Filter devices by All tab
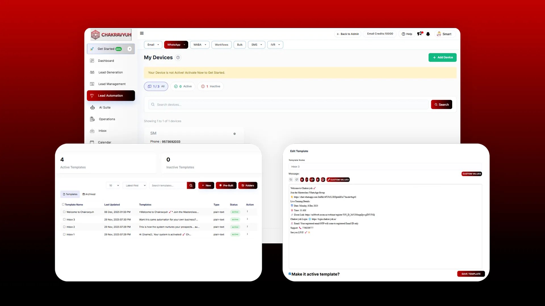Screen dimensions: 545x306 pos(156,86)
